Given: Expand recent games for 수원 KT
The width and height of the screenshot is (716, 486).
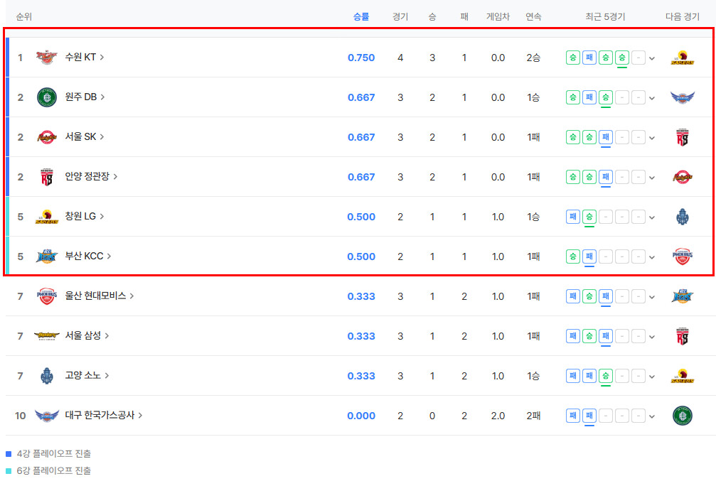Looking at the screenshot, I should (x=651, y=58).
